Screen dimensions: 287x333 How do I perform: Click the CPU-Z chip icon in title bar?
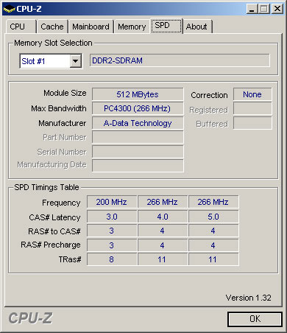tap(9, 9)
